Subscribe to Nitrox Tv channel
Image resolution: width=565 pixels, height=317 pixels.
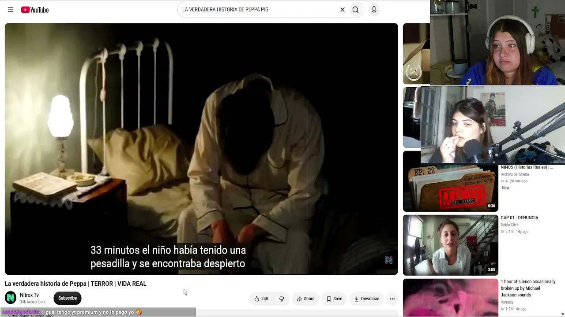click(x=68, y=298)
